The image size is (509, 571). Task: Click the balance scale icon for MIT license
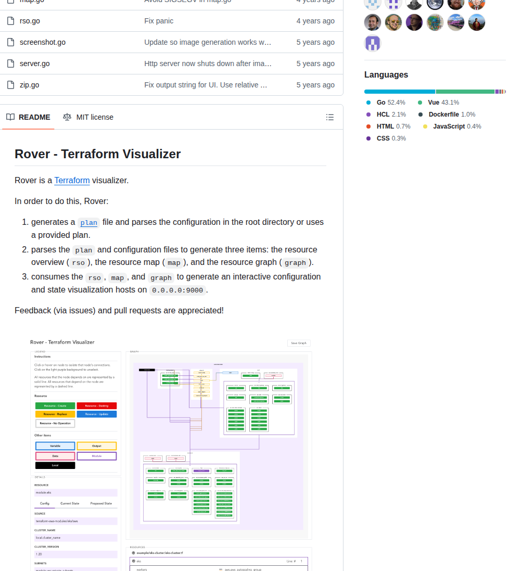click(67, 117)
